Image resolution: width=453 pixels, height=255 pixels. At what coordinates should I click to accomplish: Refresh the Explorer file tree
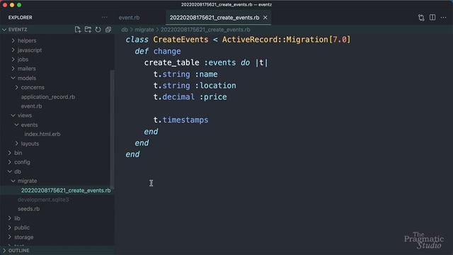pos(98,30)
